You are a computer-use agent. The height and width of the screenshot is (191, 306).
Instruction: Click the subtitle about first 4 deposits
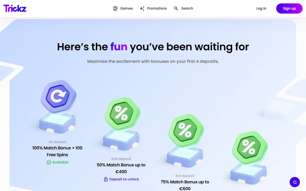[153, 61]
